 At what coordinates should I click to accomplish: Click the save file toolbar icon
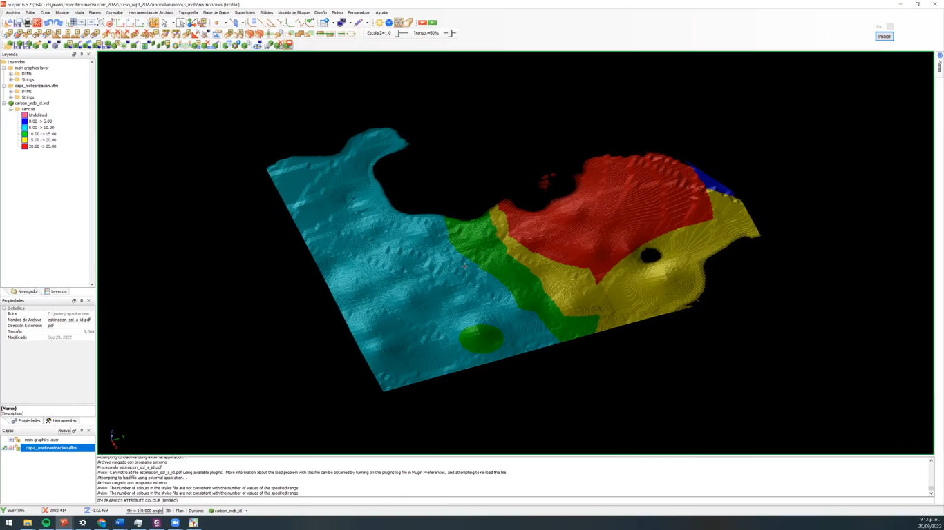17,23
